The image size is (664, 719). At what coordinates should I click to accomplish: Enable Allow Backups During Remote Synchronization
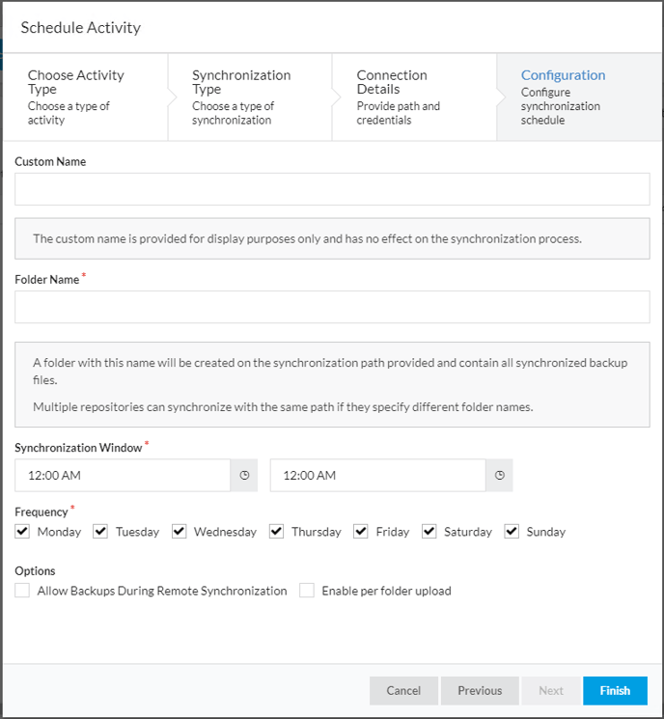[22, 590]
